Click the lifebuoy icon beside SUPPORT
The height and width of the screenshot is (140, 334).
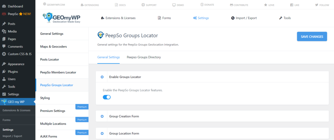(x=143, y=5)
